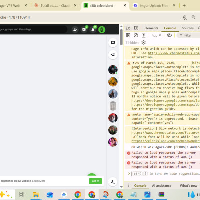This screenshot has width=200, height=200.
Task: Switch to the Sources tab
Action: (x=187, y=28)
